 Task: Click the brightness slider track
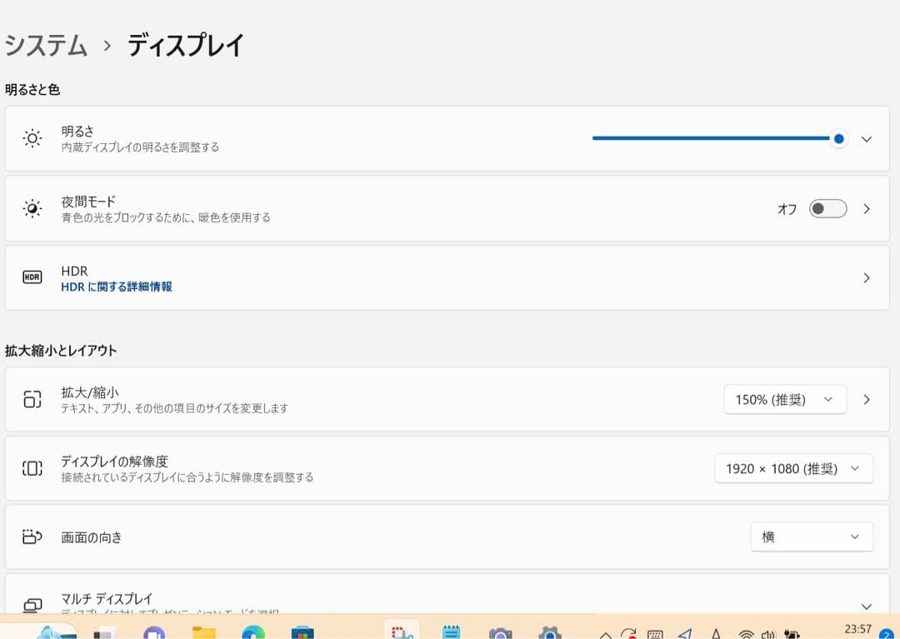coord(708,138)
